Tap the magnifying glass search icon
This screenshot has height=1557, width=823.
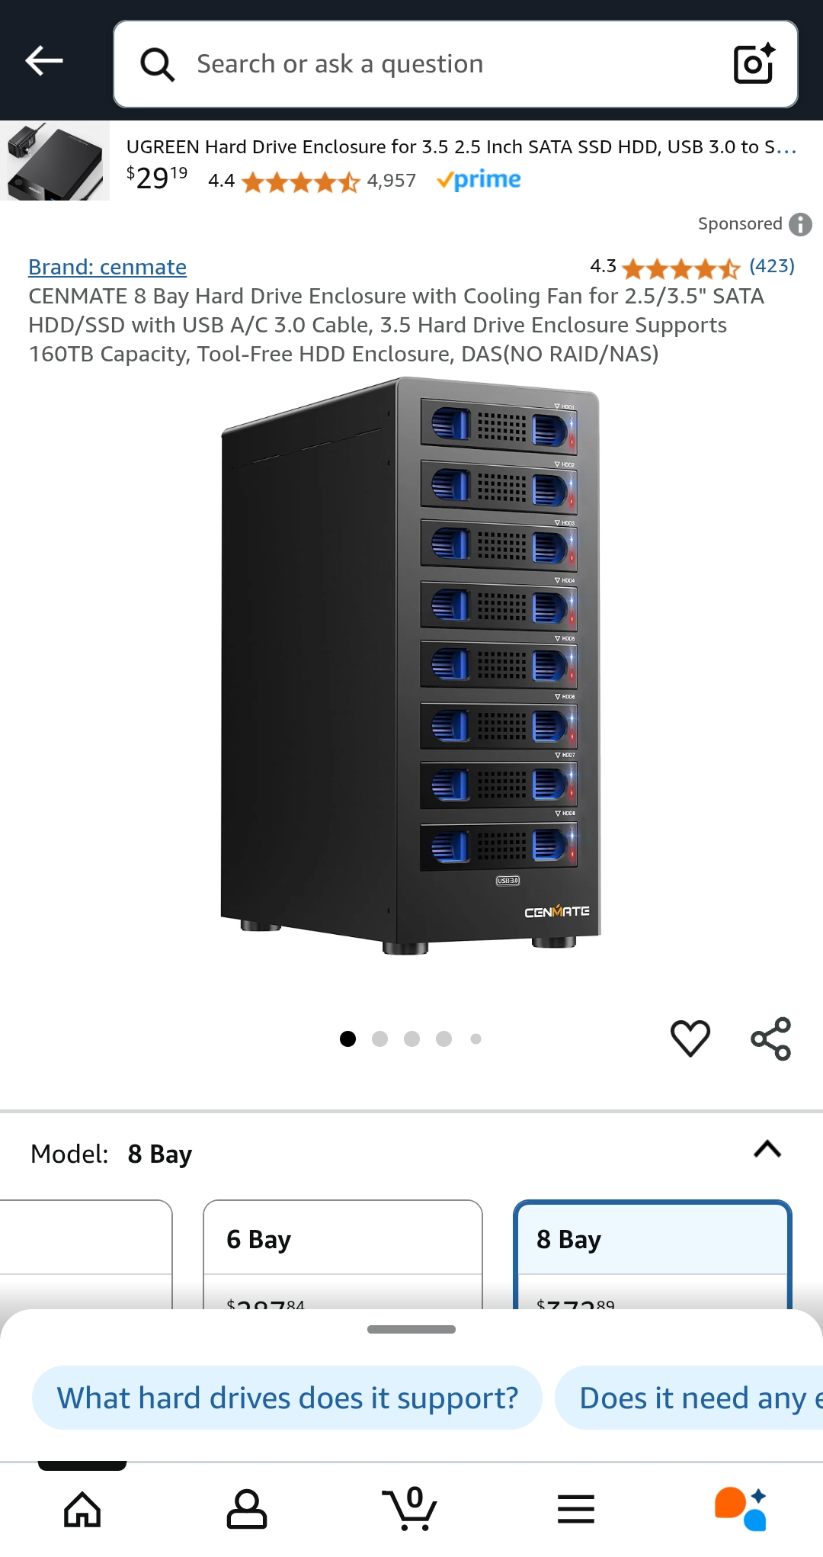[158, 65]
